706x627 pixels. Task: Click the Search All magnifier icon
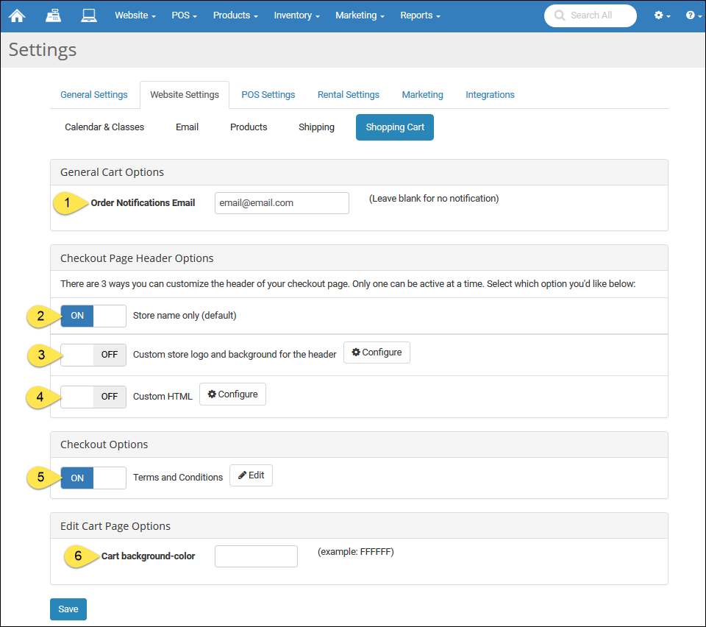point(560,15)
